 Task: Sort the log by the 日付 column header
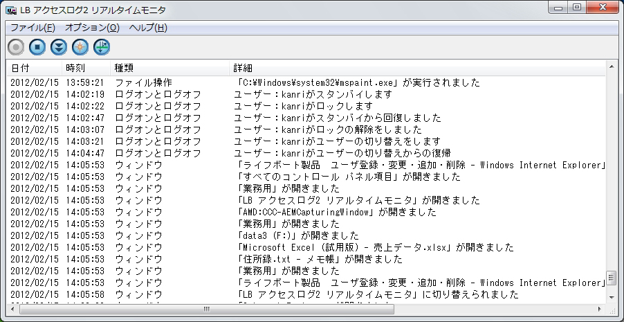click(21, 68)
